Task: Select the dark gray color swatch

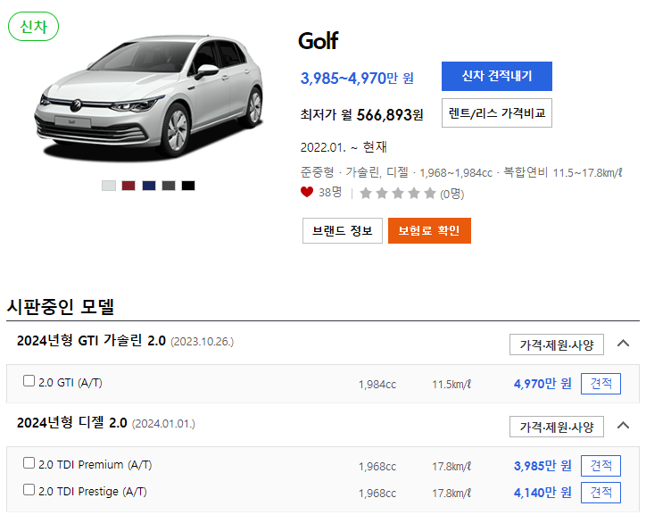Action: tap(169, 186)
